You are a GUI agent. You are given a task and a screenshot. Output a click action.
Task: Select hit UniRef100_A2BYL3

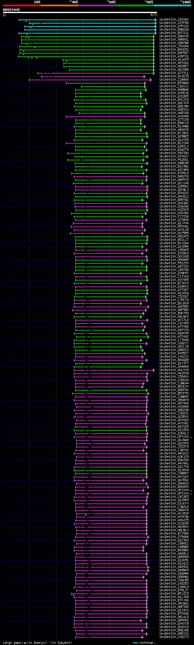point(174,147)
